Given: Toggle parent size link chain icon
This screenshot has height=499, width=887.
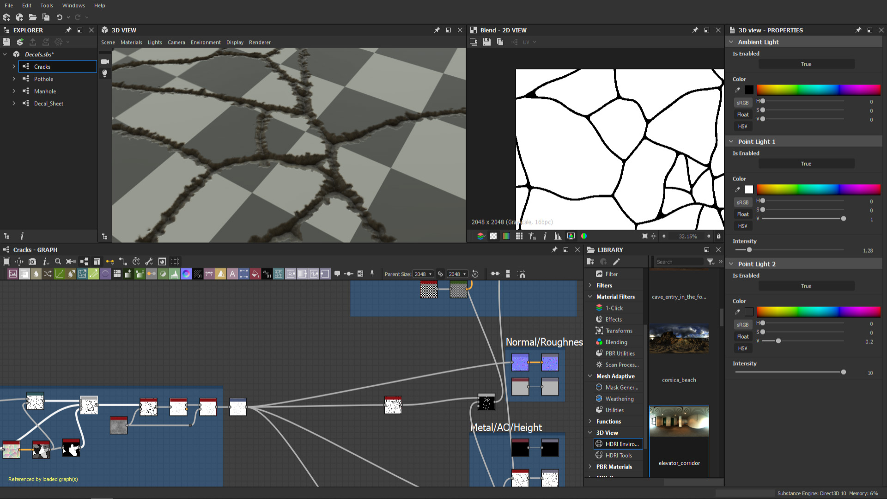Looking at the screenshot, I should (x=440, y=274).
